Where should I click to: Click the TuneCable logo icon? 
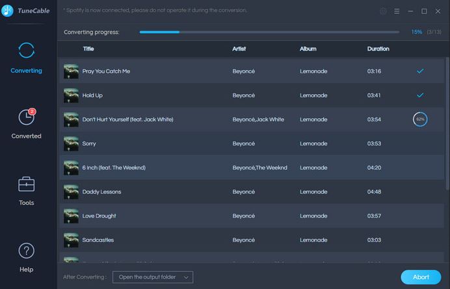[x=7, y=10]
